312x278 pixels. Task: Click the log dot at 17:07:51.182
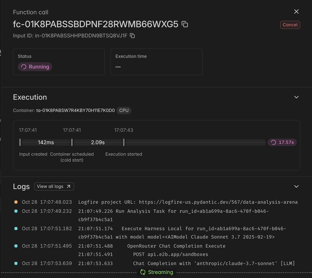click(16, 229)
